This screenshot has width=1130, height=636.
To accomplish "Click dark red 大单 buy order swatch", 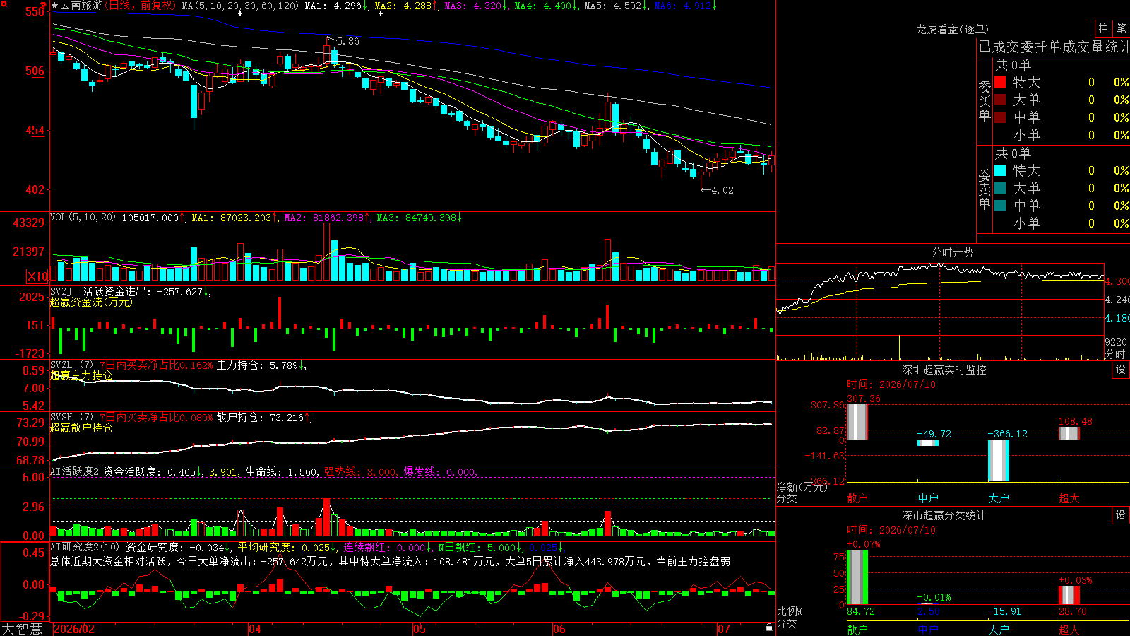I will (1000, 100).
